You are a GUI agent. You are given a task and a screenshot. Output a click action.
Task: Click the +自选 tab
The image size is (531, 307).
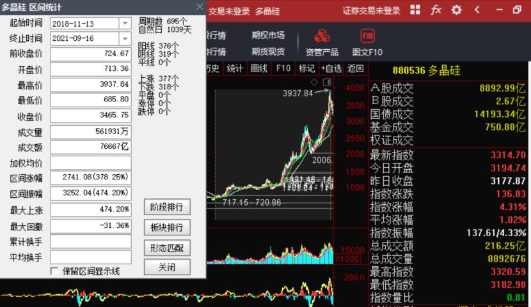[x=331, y=68]
